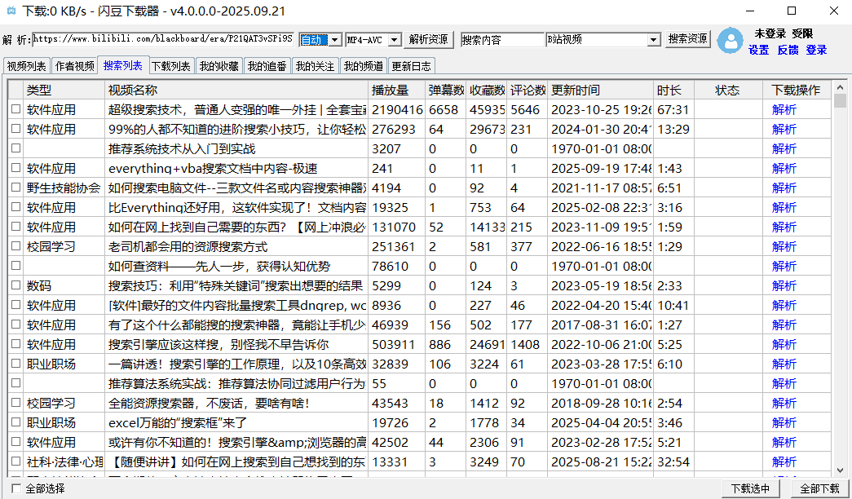Check the box for 超级搜索技术 video row

pyautogui.click(x=14, y=109)
